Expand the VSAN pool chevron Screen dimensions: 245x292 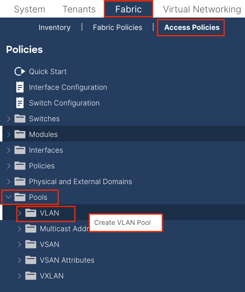[x=20, y=245]
